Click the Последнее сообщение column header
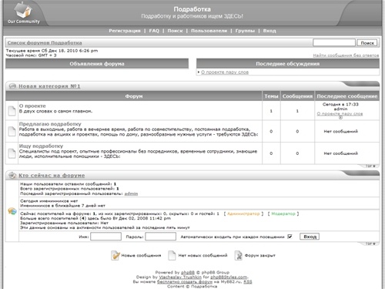This screenshot has height=289, width=385. 347,96
